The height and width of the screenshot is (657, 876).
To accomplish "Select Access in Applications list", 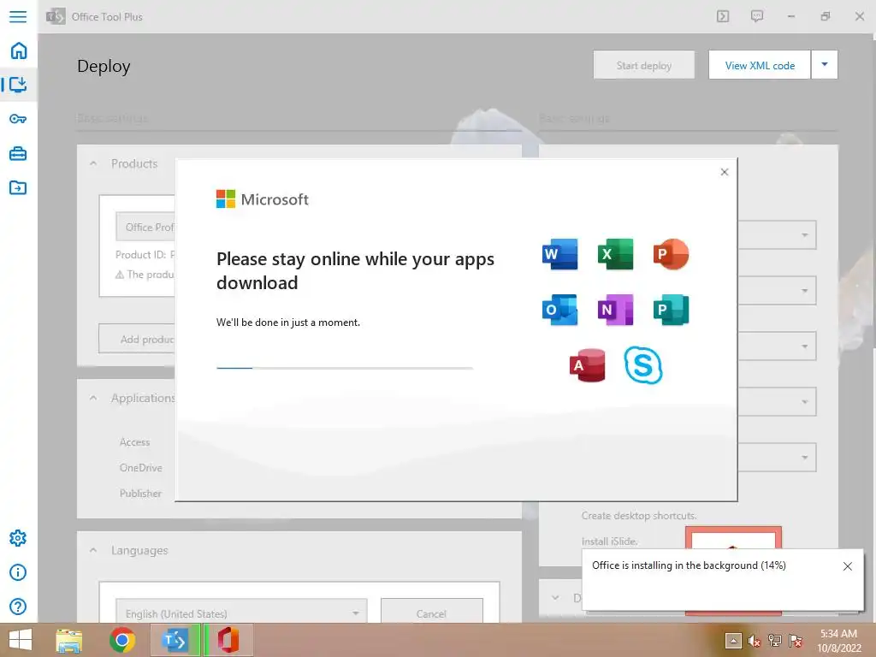I will point(134,442).
